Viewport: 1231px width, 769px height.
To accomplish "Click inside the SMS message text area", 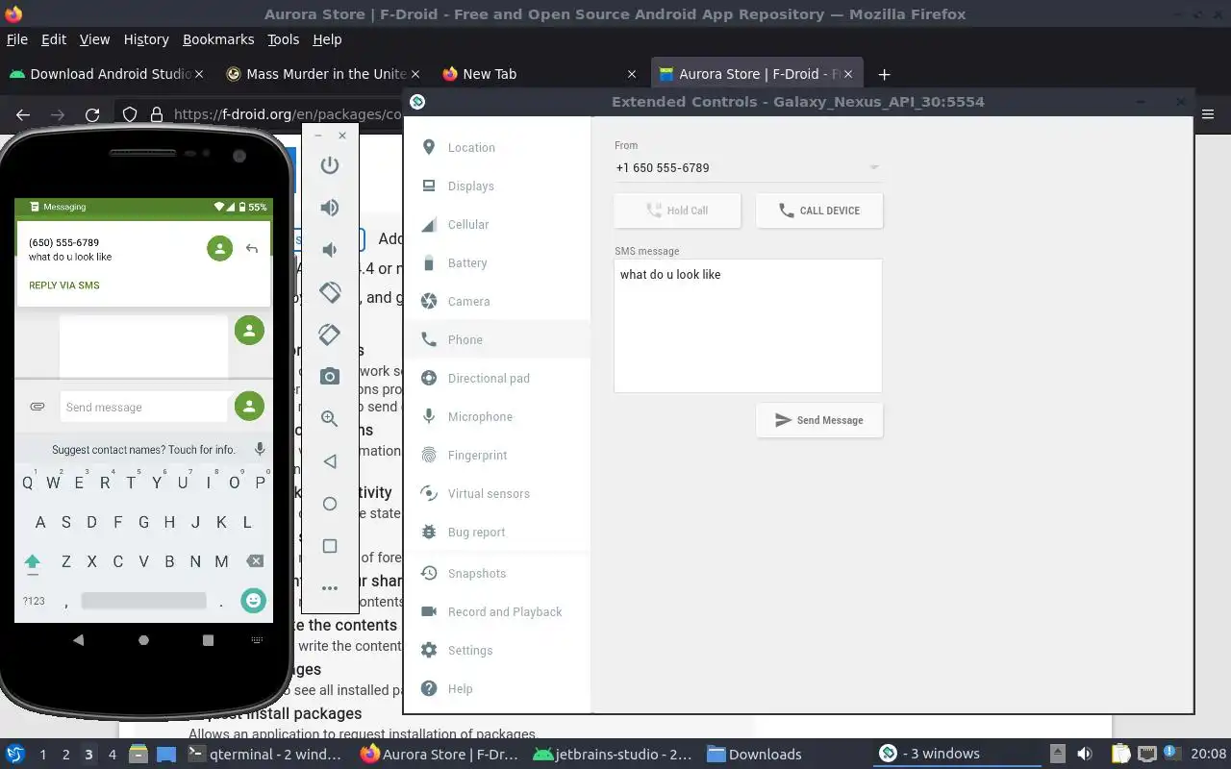I will [x=748, y=326].
